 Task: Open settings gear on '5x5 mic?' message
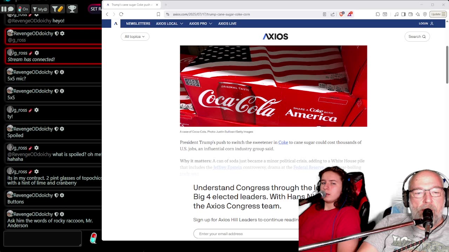coord(62,72)
